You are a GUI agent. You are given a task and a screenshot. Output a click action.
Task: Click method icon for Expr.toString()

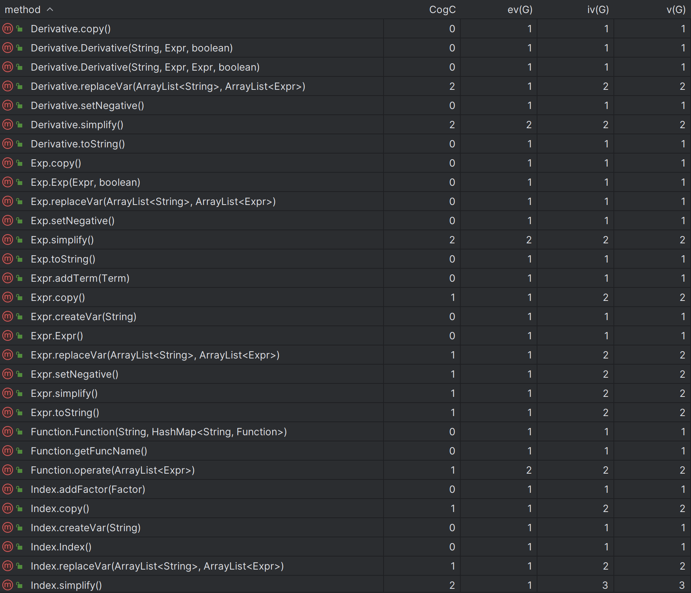pyautogui.click(x=8, y=412)
